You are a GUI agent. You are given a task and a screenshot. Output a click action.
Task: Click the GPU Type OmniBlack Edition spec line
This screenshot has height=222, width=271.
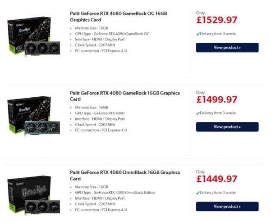115,192
